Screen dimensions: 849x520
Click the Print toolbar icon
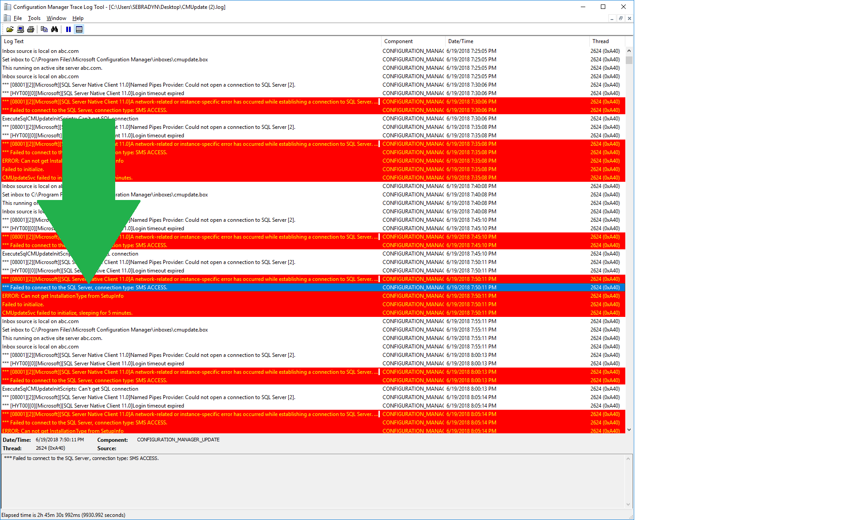pos(31,29)
